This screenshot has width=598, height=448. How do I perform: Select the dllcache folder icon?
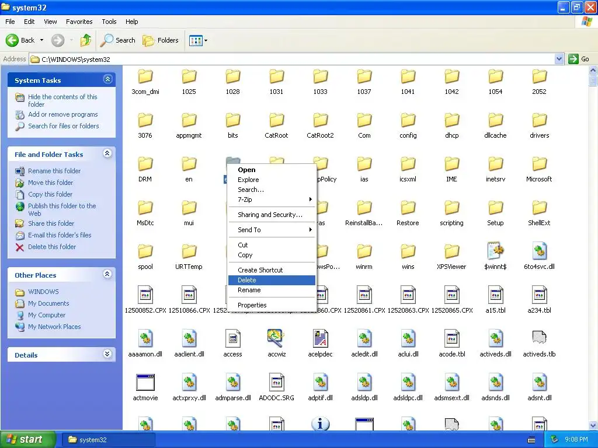(495, 120)
